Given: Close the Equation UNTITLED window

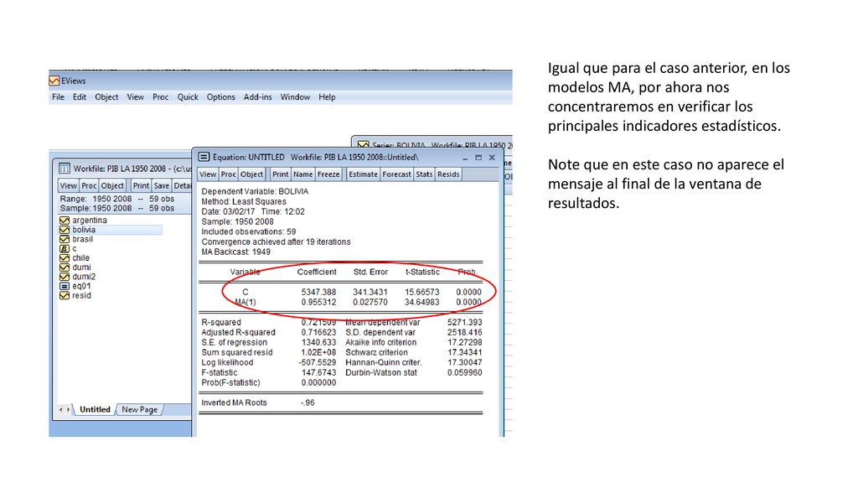Looking at the screenshot, I should point(492,158).
